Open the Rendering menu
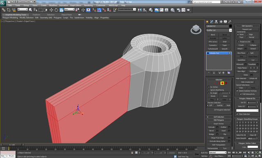Viewport: 262px width, 158px height. [x=88, y=5]
